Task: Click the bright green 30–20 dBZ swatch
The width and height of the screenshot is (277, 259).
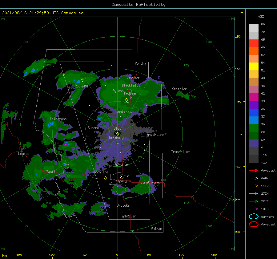Action: 254,128
